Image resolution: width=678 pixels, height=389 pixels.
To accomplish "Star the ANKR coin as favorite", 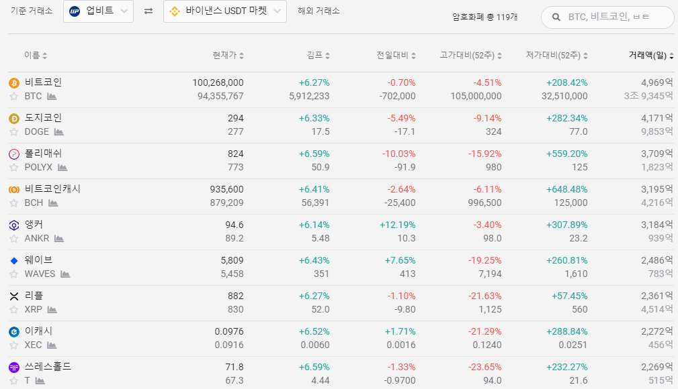I will pyautogui.click(x=13, y=239).
